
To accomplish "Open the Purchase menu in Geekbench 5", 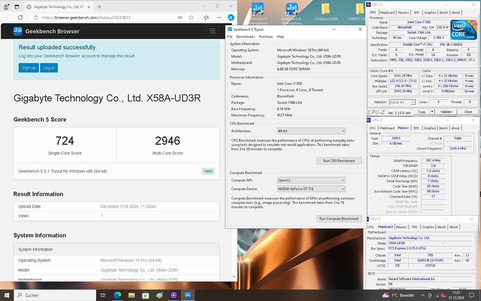I will pos(266,37).
